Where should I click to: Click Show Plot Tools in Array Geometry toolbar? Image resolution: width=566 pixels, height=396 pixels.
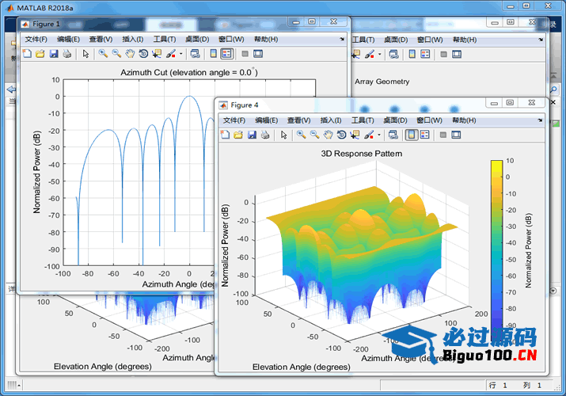(457, 54)
